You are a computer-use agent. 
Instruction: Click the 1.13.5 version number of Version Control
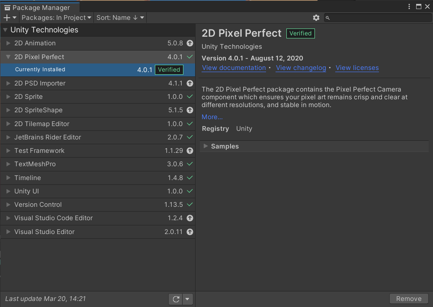coord(173,205)
